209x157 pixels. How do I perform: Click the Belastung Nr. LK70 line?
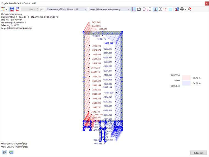tap(10, 25)
